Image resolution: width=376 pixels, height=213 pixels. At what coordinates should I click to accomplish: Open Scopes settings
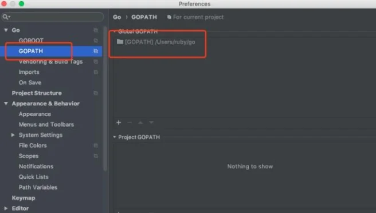[29, 156]
